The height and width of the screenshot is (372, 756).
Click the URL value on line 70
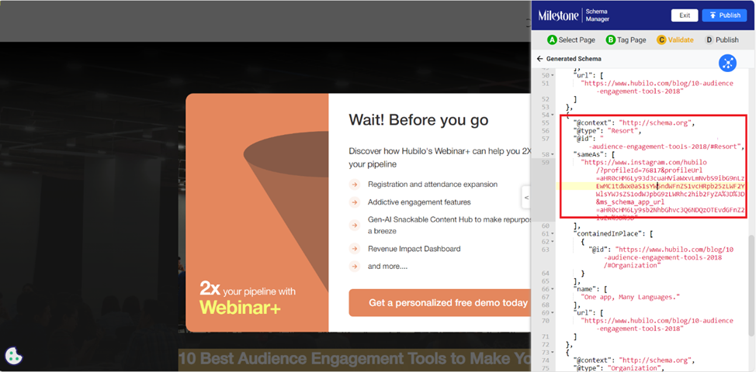657,325
